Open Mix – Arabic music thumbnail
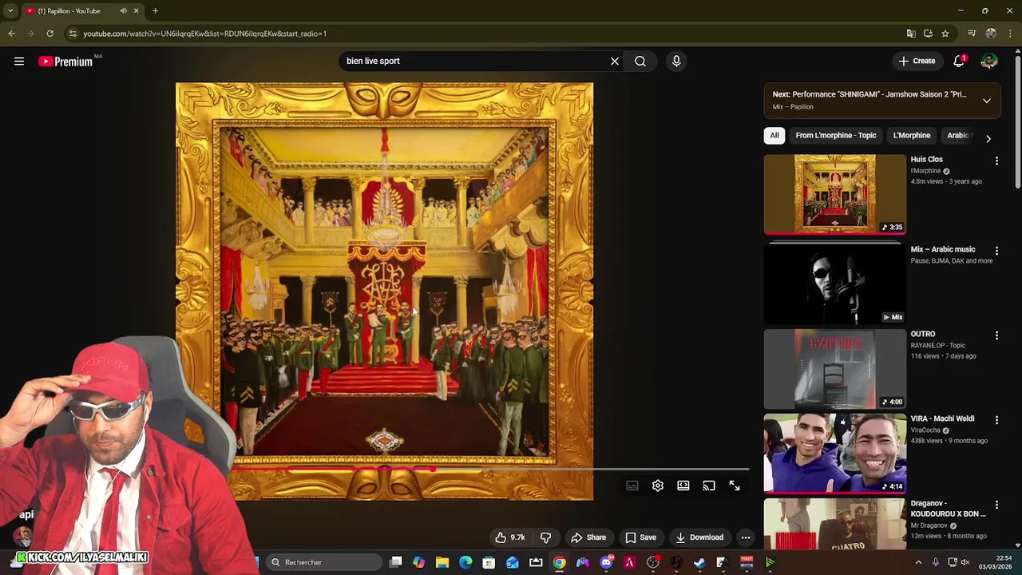Screen dimensions: 1022x575 (x=835, y=284)
